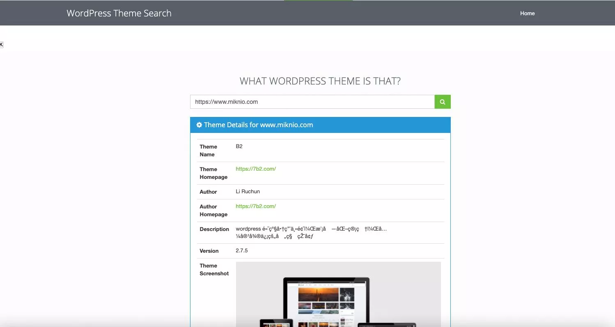
Task: Click the gear icon in Theme Details header
Action: coord(199,125)
